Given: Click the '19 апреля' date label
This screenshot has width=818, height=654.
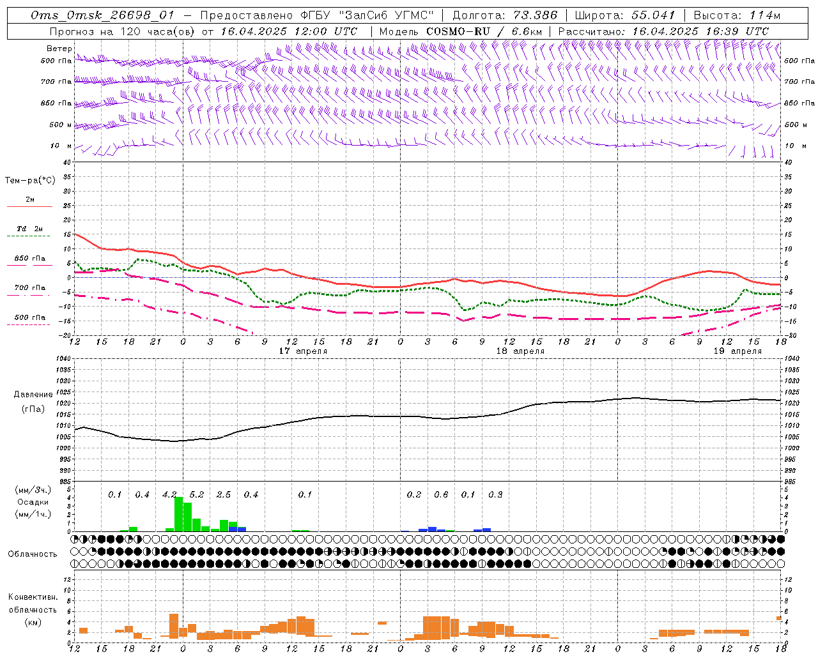Looking at the screenshot, I should [737, 351].
